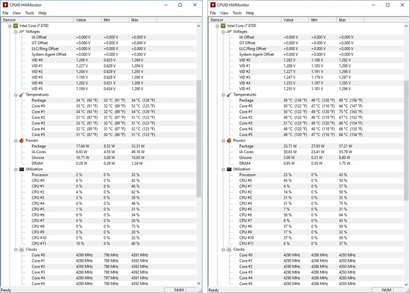Screen dimensions: 410x293
Task: Click the Value column header in right window
Action: [x=295, y=20]
